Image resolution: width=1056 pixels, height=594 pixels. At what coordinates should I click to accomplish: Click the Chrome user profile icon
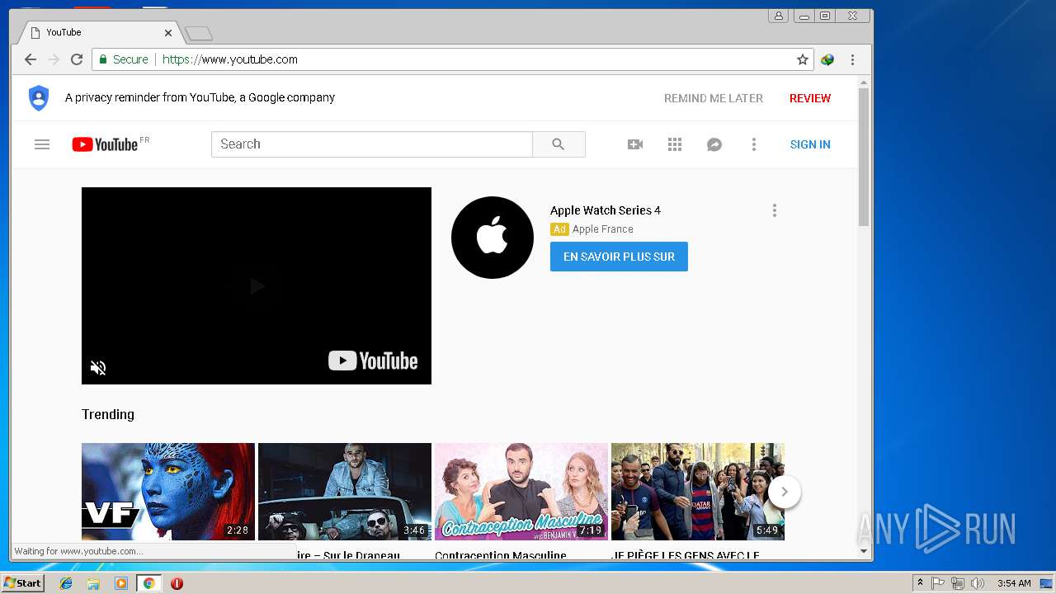point(778,16)
